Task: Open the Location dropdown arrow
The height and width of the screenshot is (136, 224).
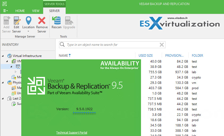Action: coord(28,31)
